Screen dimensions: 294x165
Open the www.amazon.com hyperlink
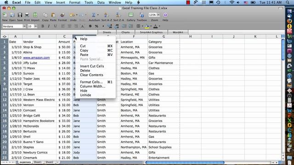(x=36, y=58)
